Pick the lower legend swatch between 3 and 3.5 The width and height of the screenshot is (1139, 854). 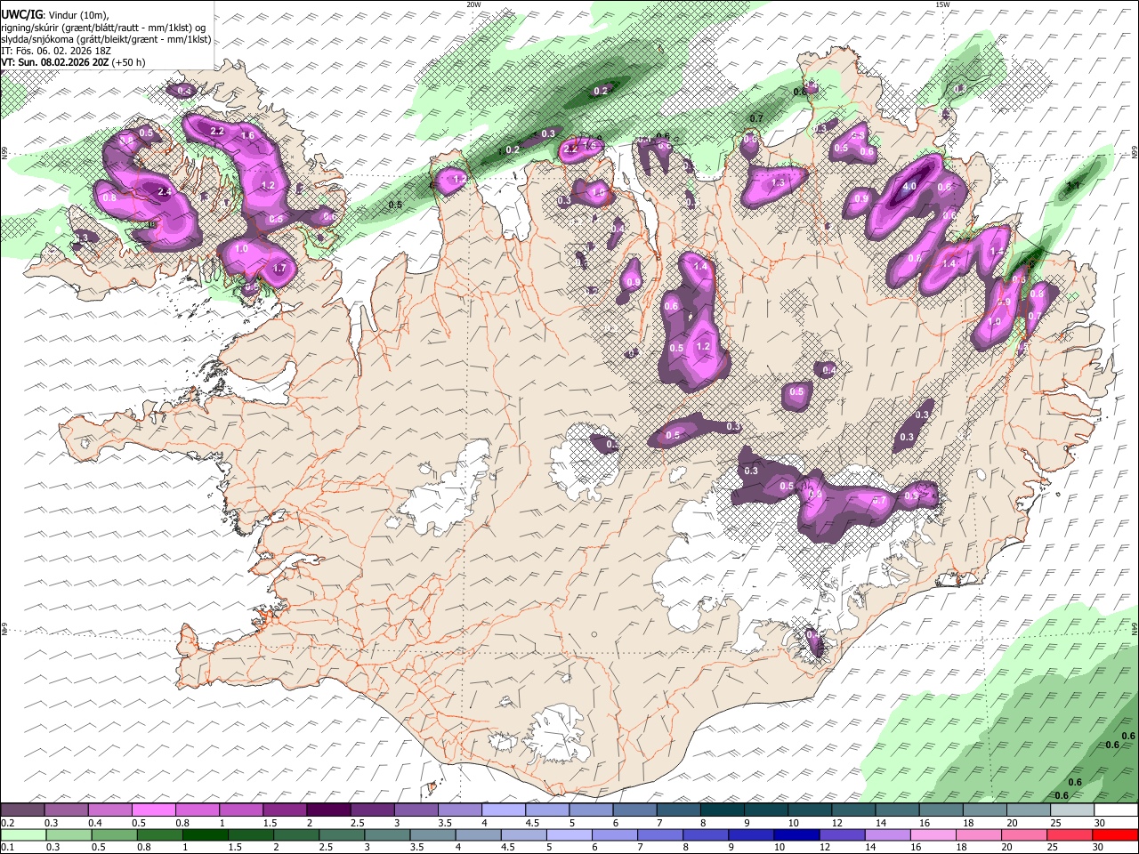pyautogui.click(x=386, y=835)
